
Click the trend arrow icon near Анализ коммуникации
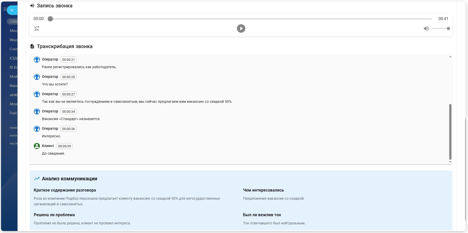click(37, 179)
